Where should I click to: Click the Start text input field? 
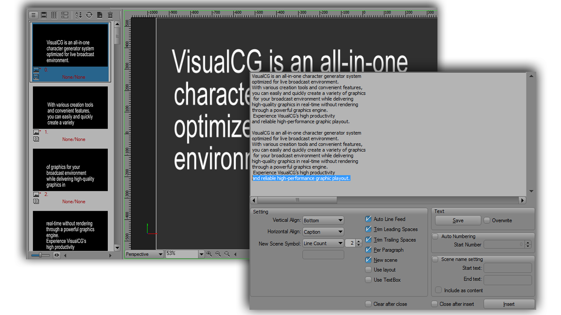(508, 268)
